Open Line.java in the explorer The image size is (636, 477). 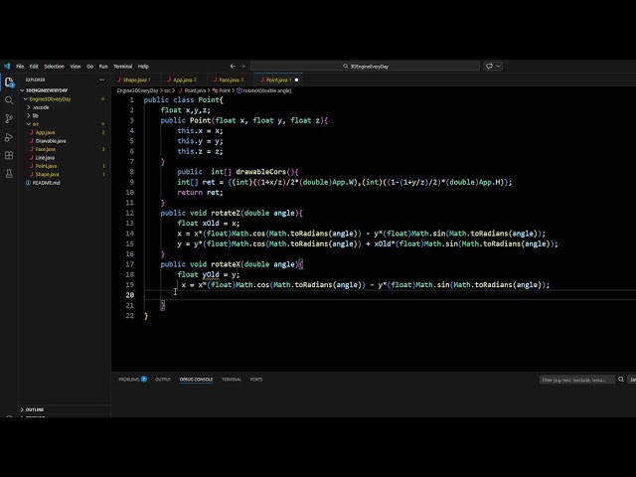pos(45,157)
